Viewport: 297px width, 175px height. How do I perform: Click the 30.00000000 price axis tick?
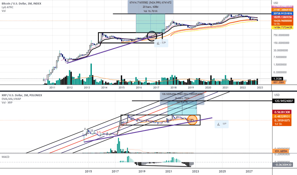[281, 50]
